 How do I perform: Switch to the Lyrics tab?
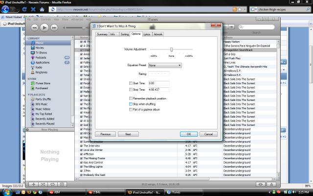(147, 34)
